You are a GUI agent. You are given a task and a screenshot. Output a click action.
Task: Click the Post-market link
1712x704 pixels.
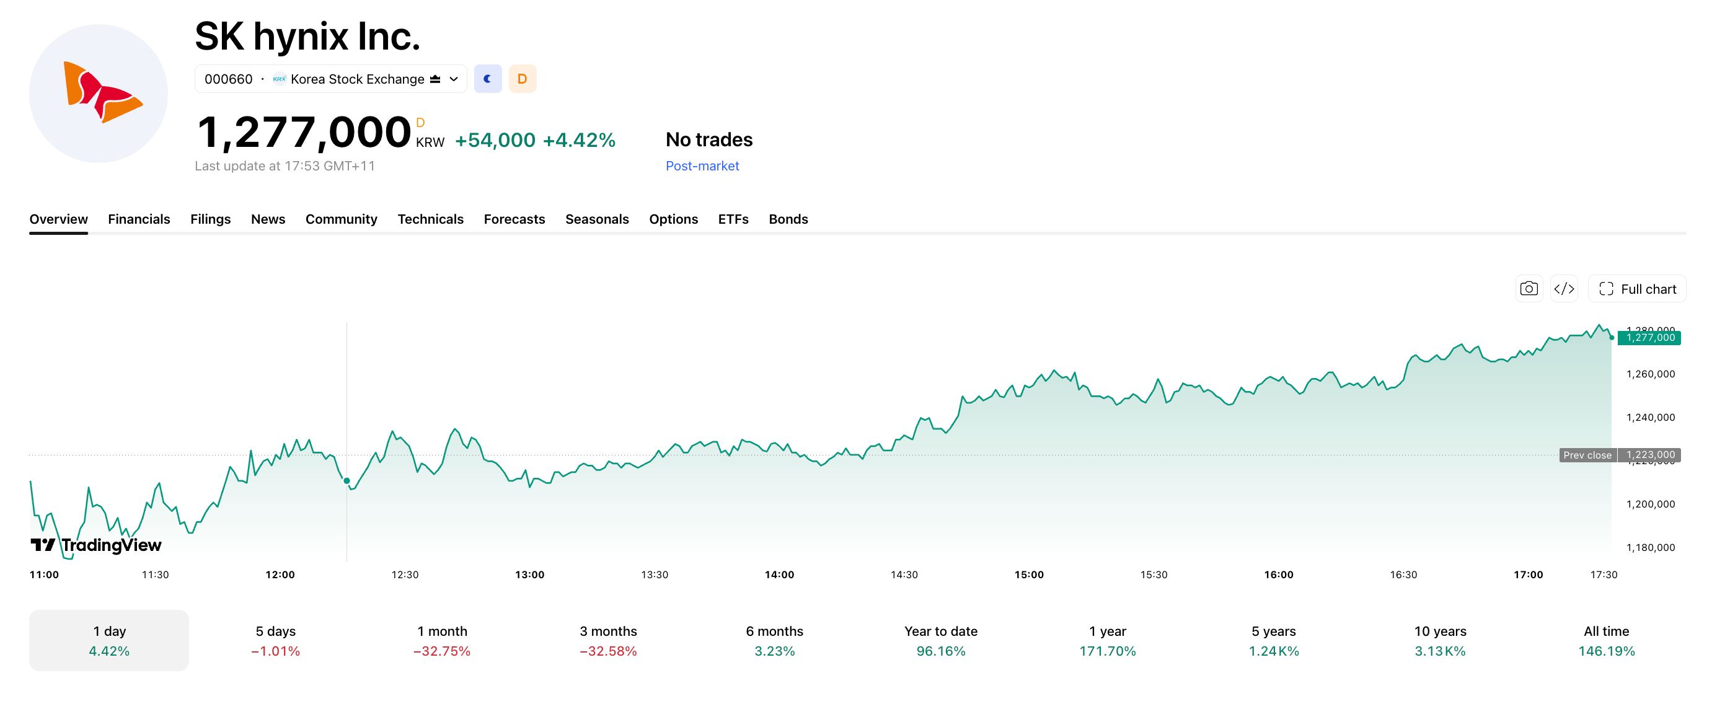click(702, 166)
